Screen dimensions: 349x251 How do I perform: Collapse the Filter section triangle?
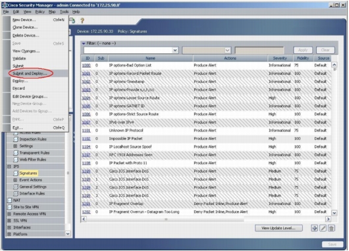point(84,43)
